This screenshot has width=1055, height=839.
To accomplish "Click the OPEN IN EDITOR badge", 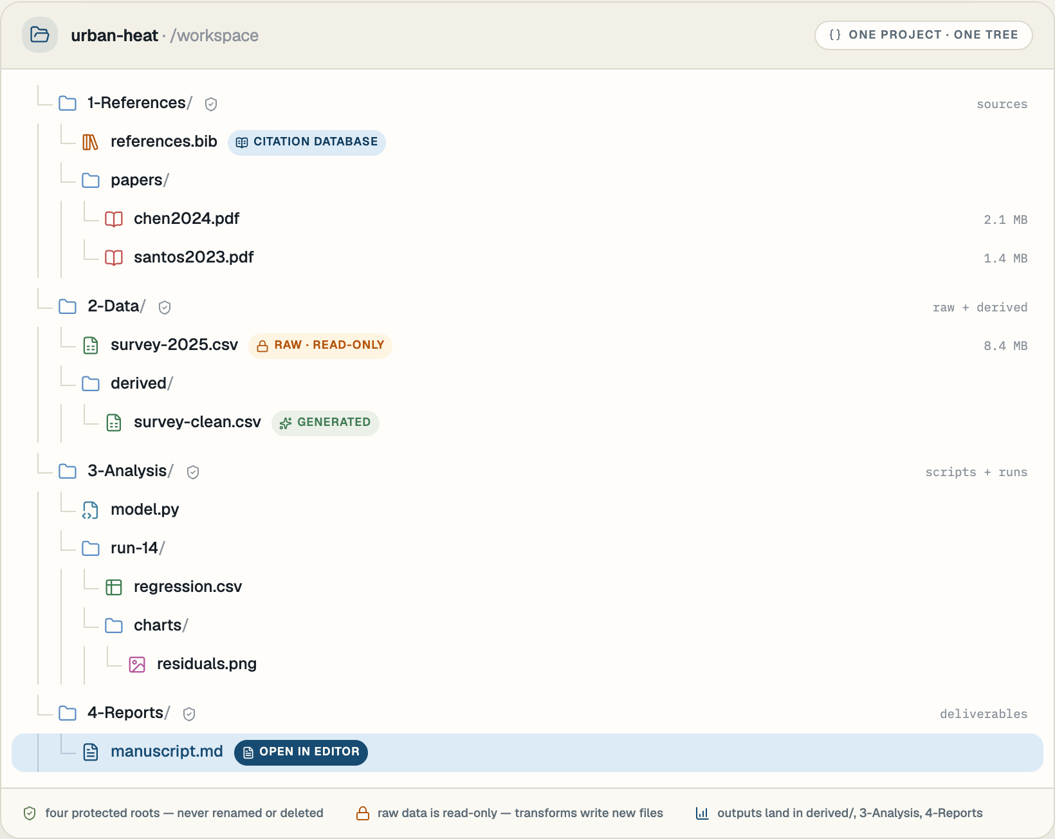I will click(301, 752).
